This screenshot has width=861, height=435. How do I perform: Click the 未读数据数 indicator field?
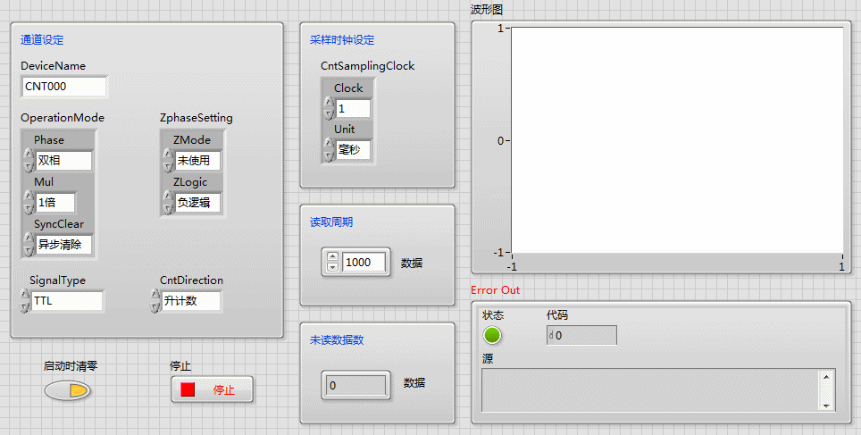(355, 385)
